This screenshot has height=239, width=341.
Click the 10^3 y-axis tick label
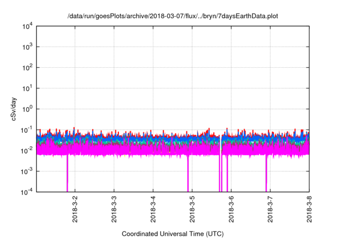tap(28, 46)
